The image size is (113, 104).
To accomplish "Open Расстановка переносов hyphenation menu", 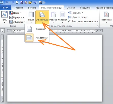I will coord(83,21).
